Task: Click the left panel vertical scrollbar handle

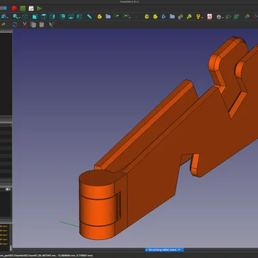Action: pyautogui.click(x=10, y=248)
